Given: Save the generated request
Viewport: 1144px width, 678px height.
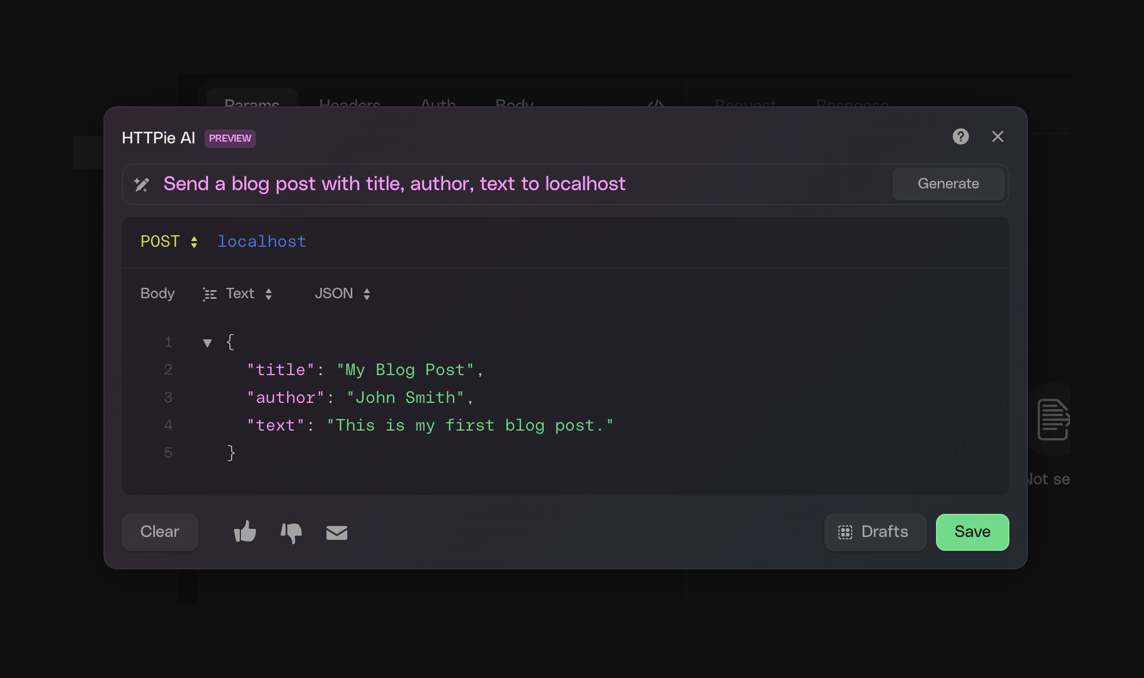Looking at the screenshot, I should tap(972, 532).
